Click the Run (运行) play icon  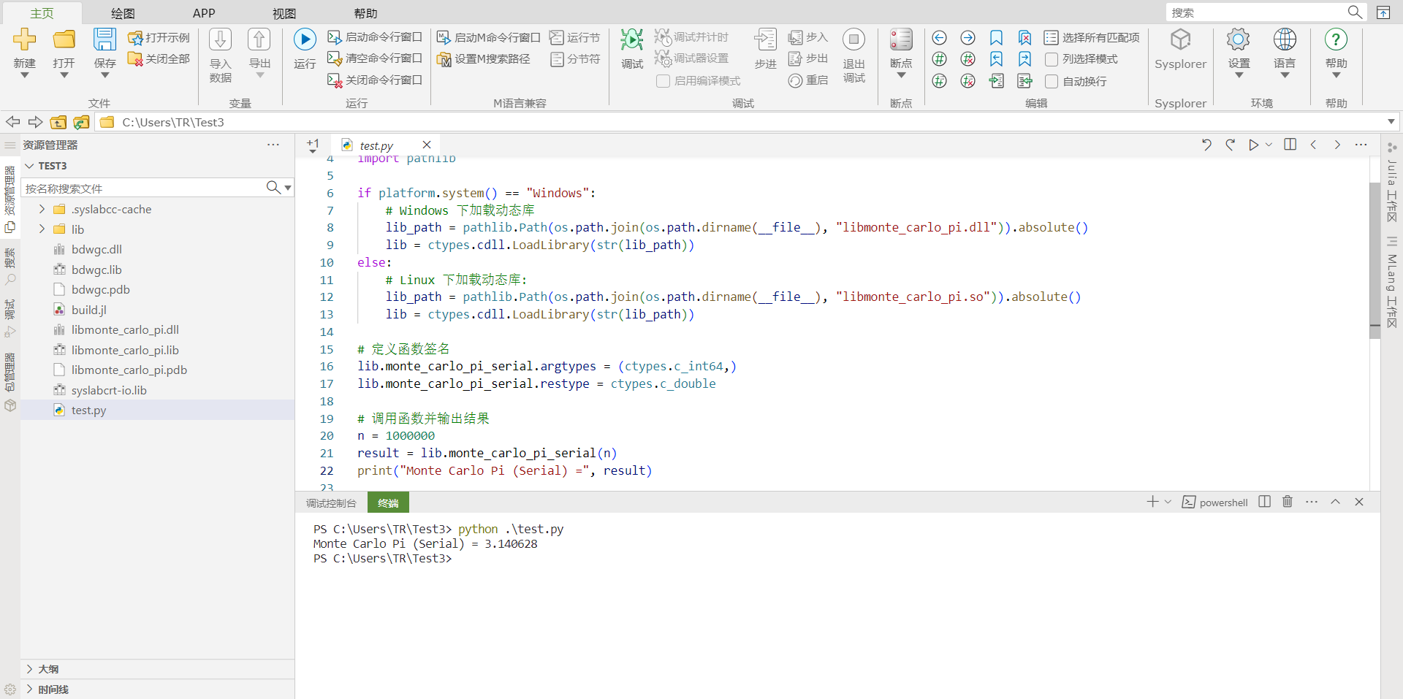305,39
